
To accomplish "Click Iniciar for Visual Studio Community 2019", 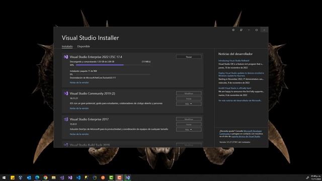I will [x=189, y=99].
